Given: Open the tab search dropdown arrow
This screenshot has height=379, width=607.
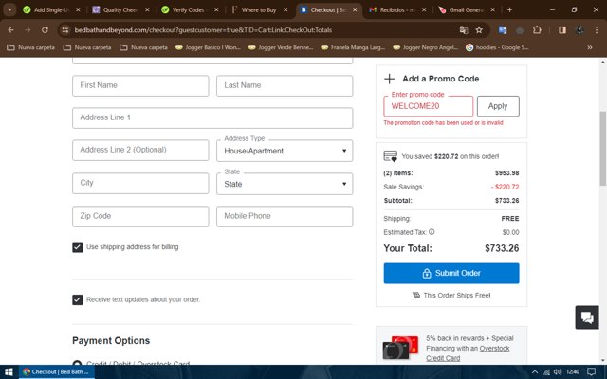Looking at the screenshot, I should click(x=9, y=10).
